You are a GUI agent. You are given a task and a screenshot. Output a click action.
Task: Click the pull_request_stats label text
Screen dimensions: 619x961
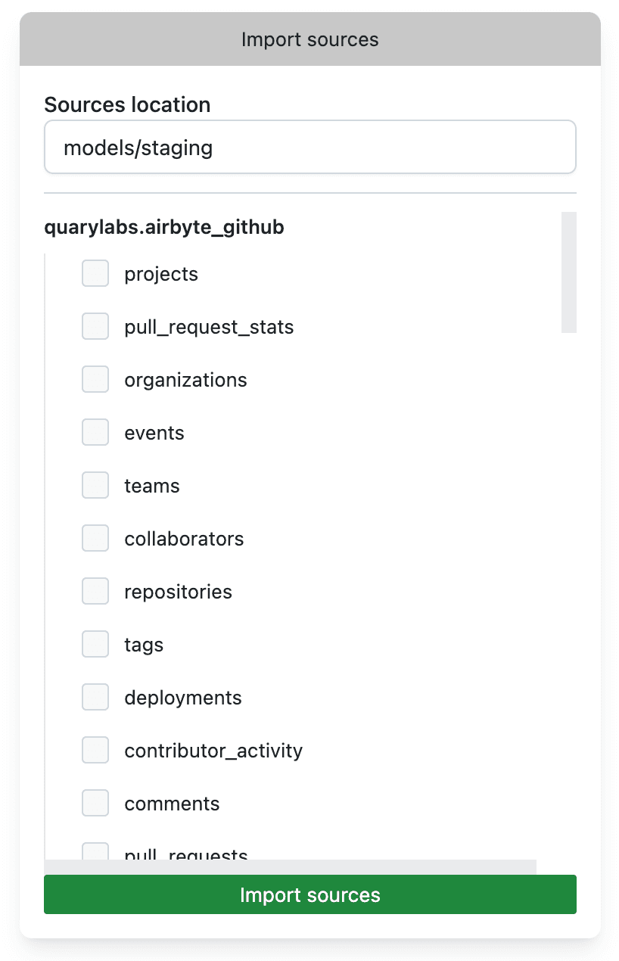coord(209,327)
